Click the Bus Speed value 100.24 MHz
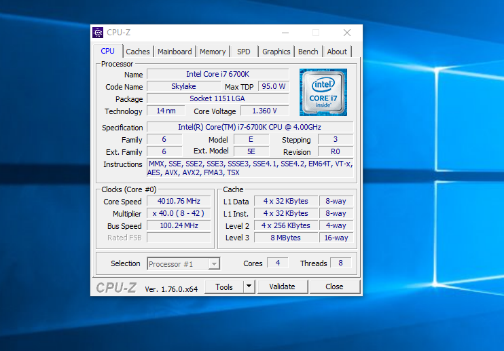Image resolution: width=504 pixels, height=351 pixels. (x=179, y=225)
